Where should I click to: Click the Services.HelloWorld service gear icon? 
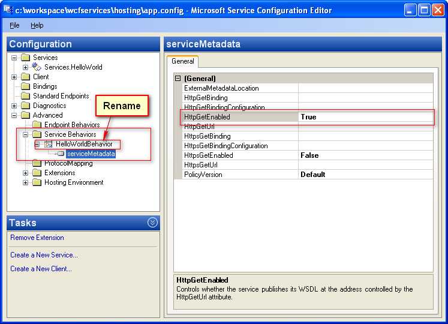click(x=37, y=67)
